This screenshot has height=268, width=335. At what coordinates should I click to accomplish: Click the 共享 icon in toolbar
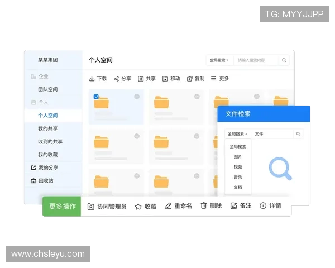[x=141, y=79]
